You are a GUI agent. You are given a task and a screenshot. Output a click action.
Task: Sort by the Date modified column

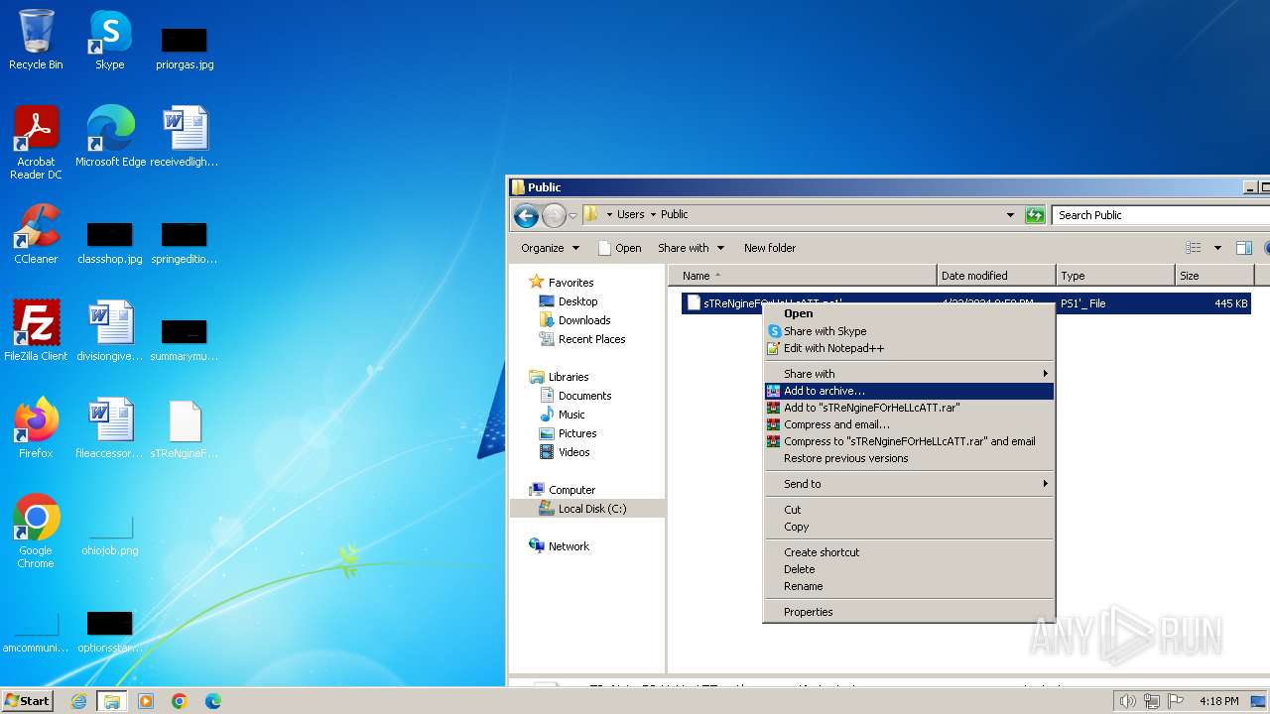click(995, 276)
